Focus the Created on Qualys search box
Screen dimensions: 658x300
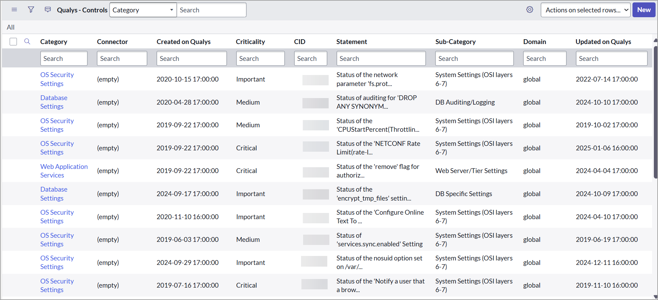point(192,58)
